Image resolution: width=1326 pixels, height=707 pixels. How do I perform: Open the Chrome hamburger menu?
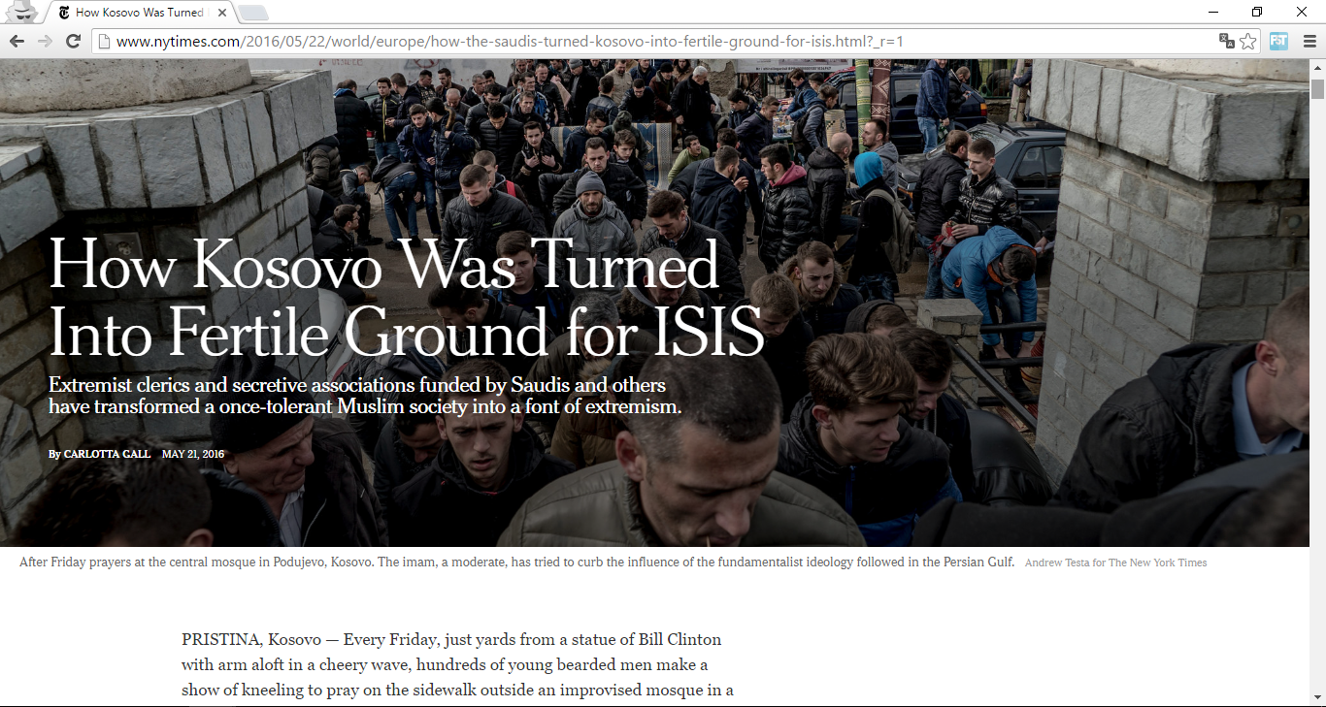click(1309, 41)
